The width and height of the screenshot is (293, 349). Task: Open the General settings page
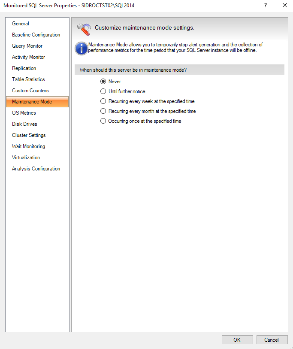pyautogui.click(x=21, y=24)
